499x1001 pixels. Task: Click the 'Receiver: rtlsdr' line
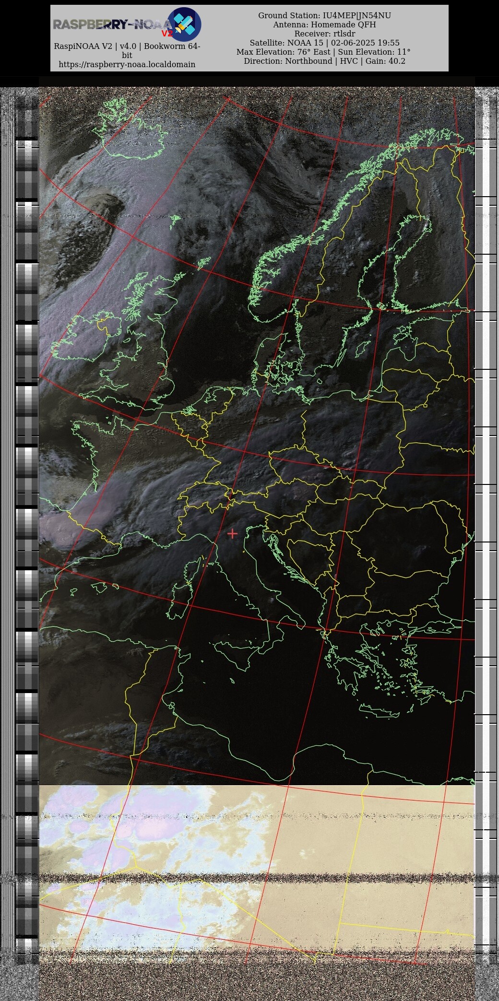click(325, 34)
